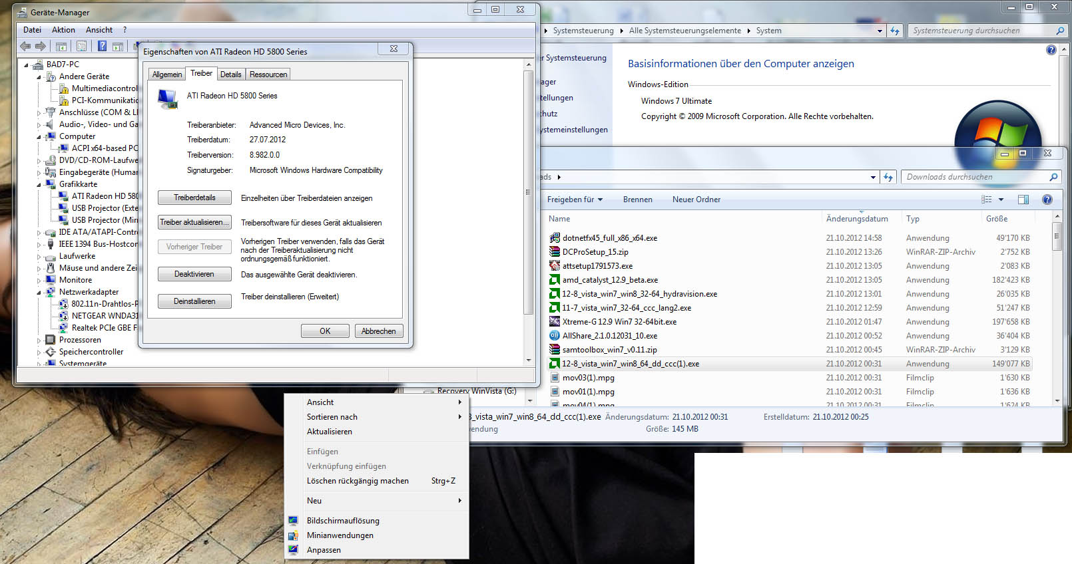Toggle preview pane icon in Downloads window
Image resolution: width=1072 pixels, height=564 pixels.
(x=1023, y=200)
